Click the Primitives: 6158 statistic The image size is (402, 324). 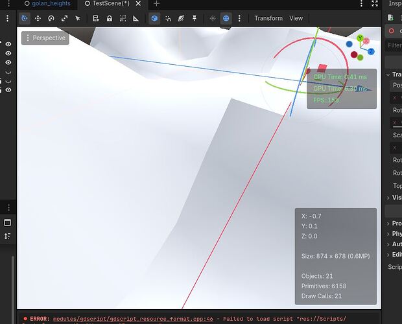coord(324,286)
